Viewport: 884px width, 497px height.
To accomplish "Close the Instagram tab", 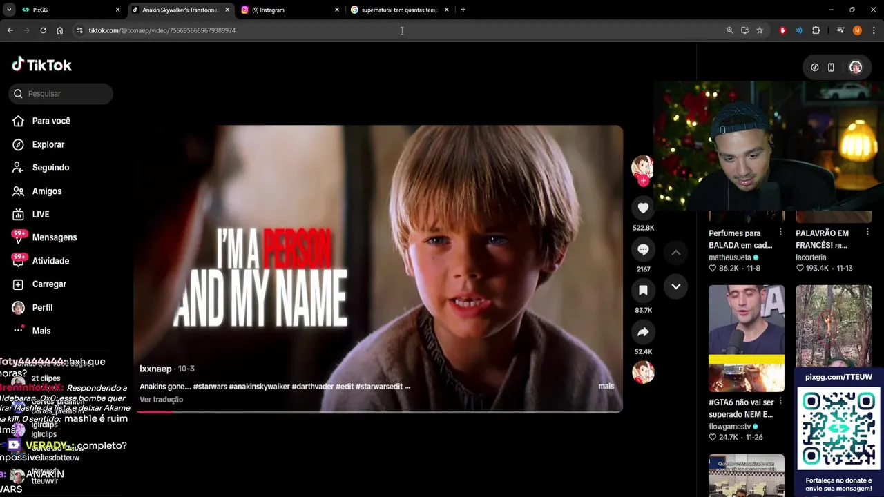I will click(x=337, y=10).
